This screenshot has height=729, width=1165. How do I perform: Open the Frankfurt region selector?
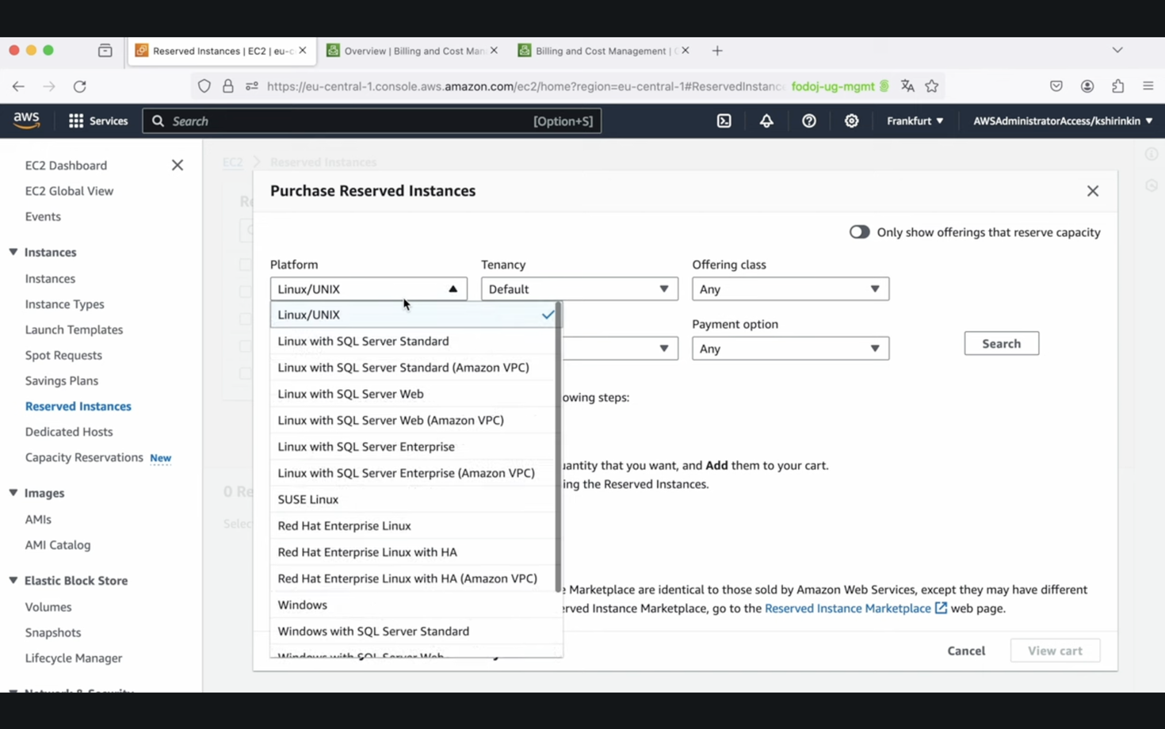915,121
